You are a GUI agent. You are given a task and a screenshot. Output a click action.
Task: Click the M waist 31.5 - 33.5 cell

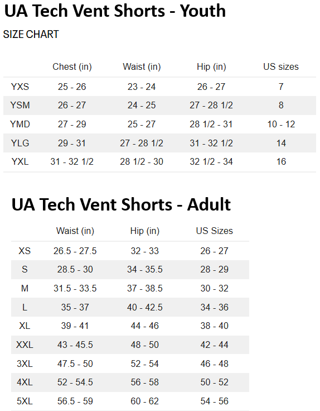click(75, 289)
